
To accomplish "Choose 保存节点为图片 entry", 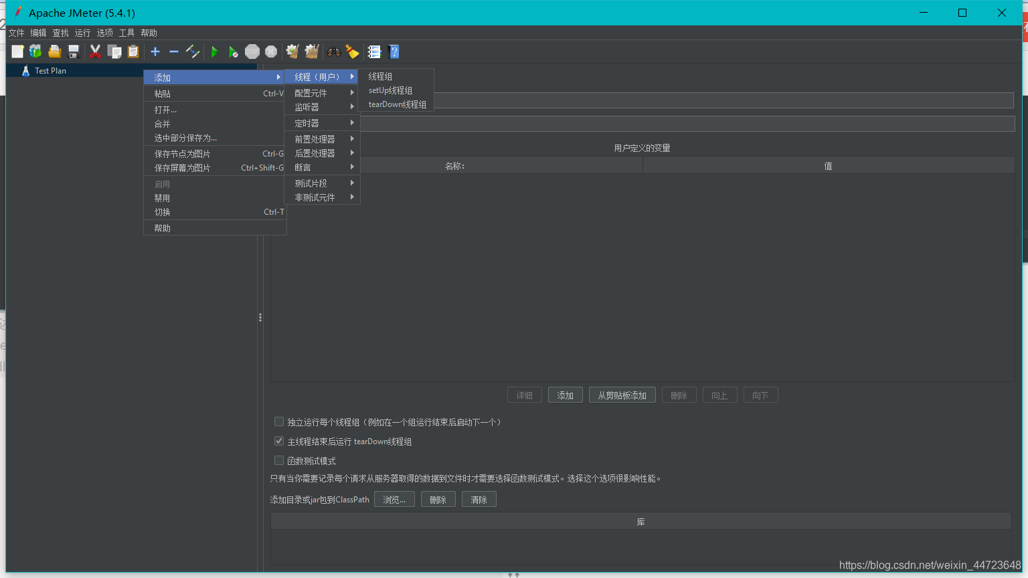I will tap(214, 154).
